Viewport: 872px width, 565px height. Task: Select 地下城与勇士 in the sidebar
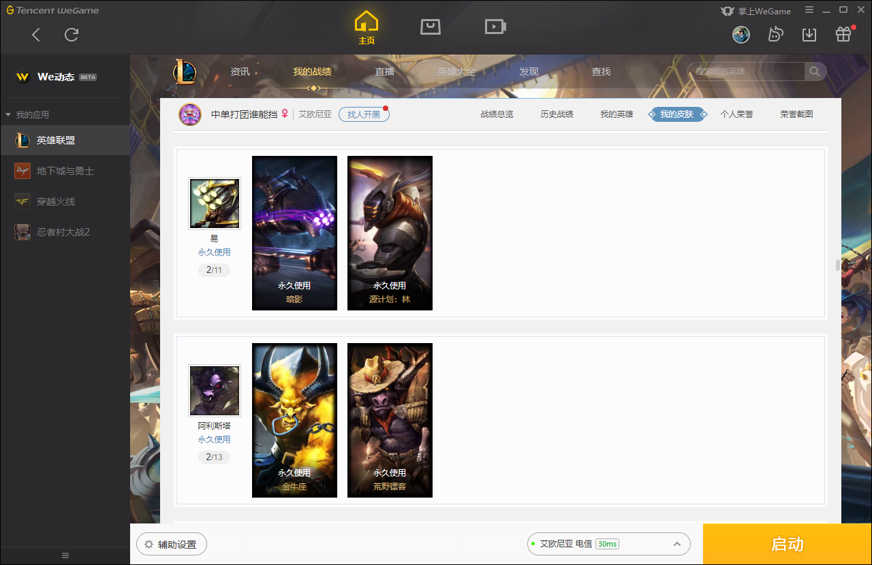point(65,171)
